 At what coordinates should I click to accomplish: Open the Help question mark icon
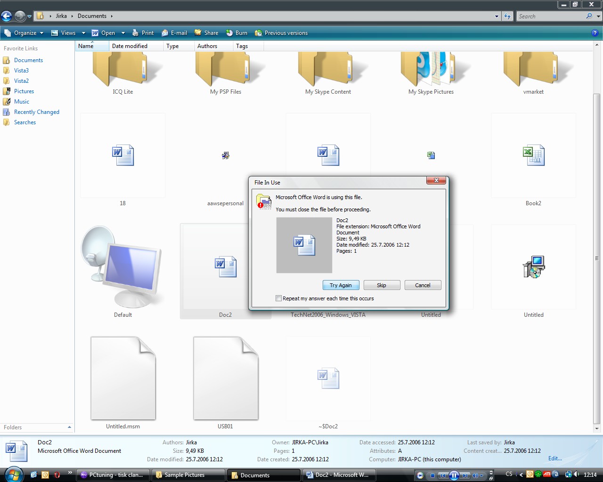pyautogui.click(x=595, y=33)
